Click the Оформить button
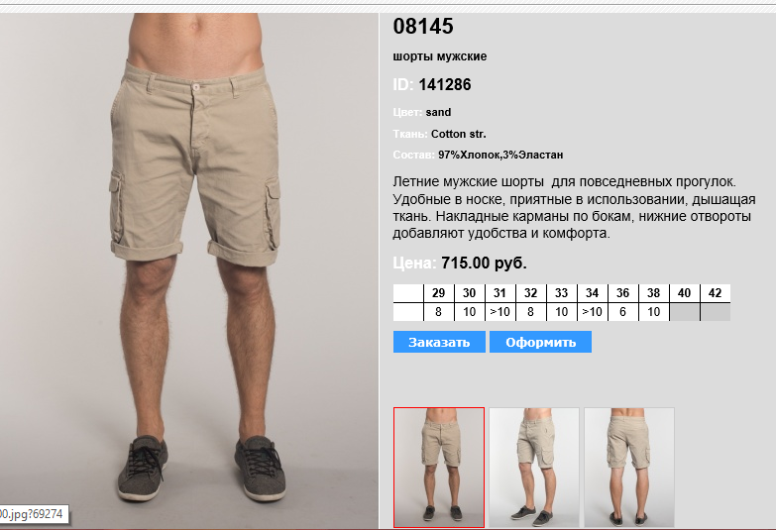The height and width of the screenshot is (530, 776). (x=540, y=342)
